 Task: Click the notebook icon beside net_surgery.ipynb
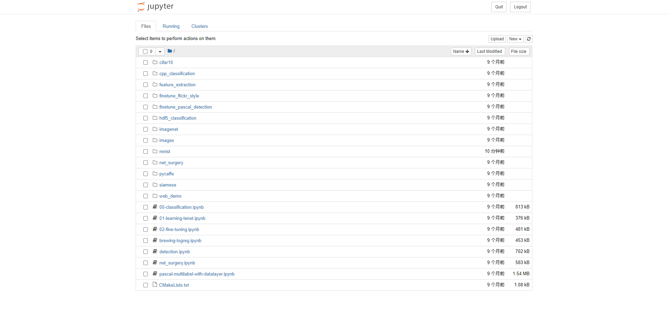[x=155, y=262]
